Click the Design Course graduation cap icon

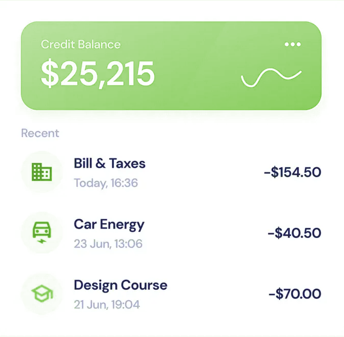(x=42, y=293)
